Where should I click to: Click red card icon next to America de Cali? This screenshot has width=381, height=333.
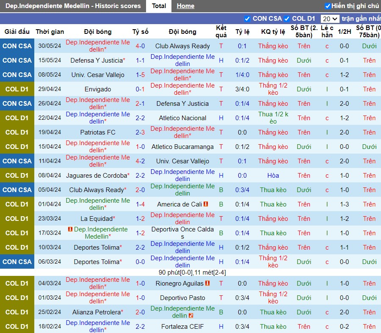tap(206, 204)
